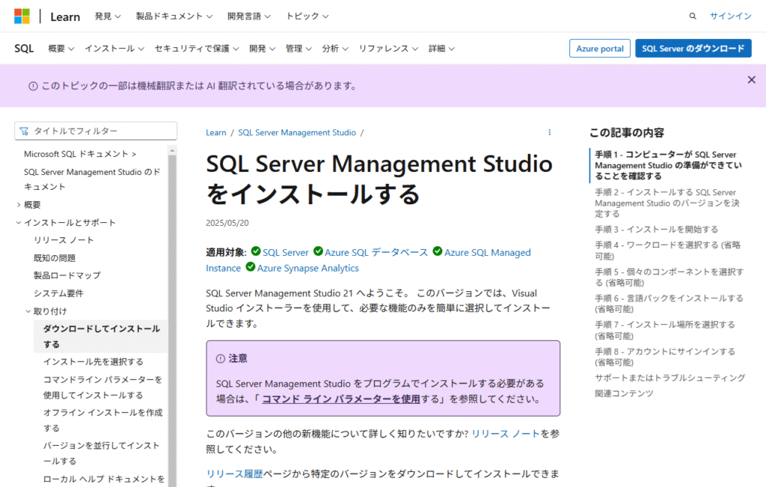Open the 開発言語 dropdown

[x=248, y=16]
